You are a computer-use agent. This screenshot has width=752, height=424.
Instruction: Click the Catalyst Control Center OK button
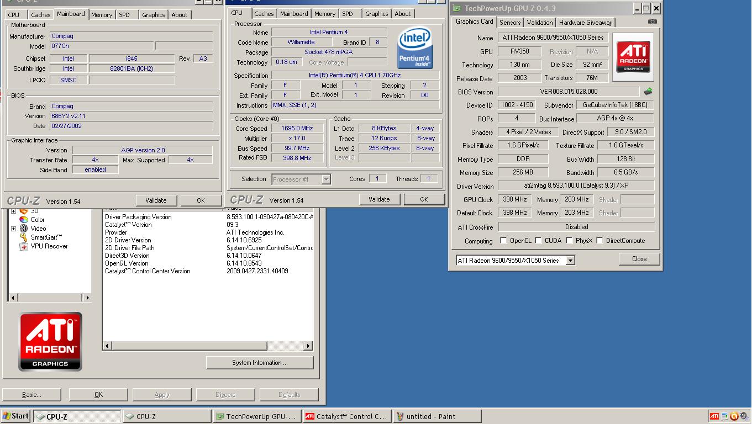[x=98, y=395]
